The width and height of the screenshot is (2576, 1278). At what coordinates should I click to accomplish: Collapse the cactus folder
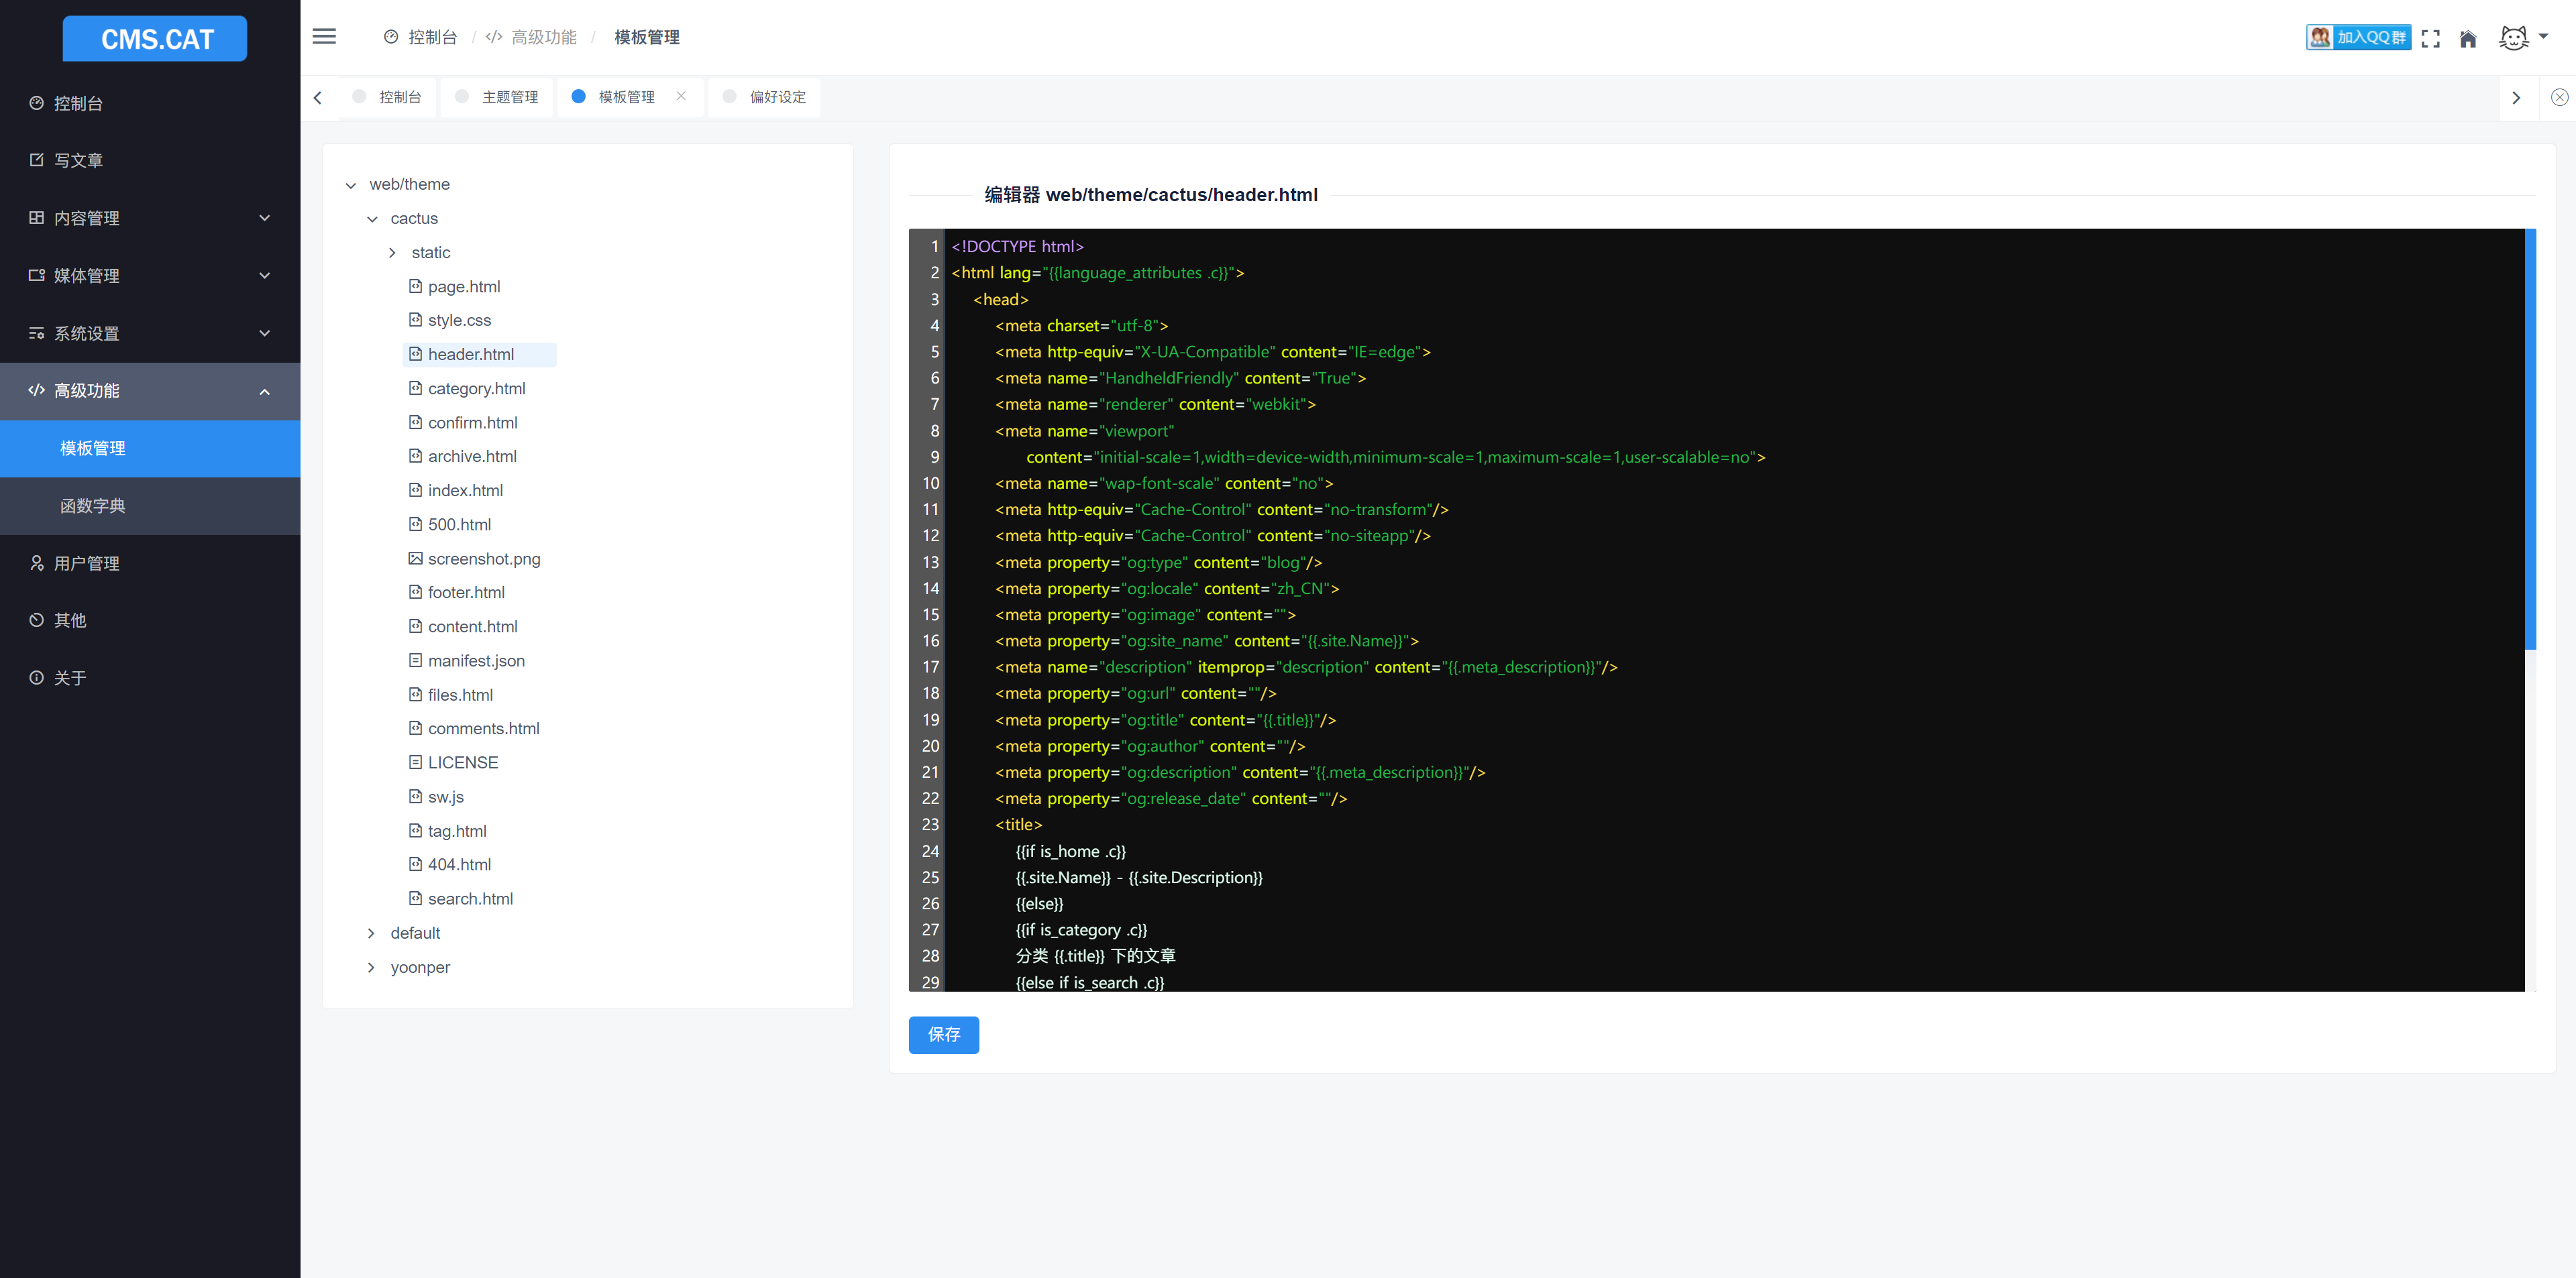click(372, 219)
